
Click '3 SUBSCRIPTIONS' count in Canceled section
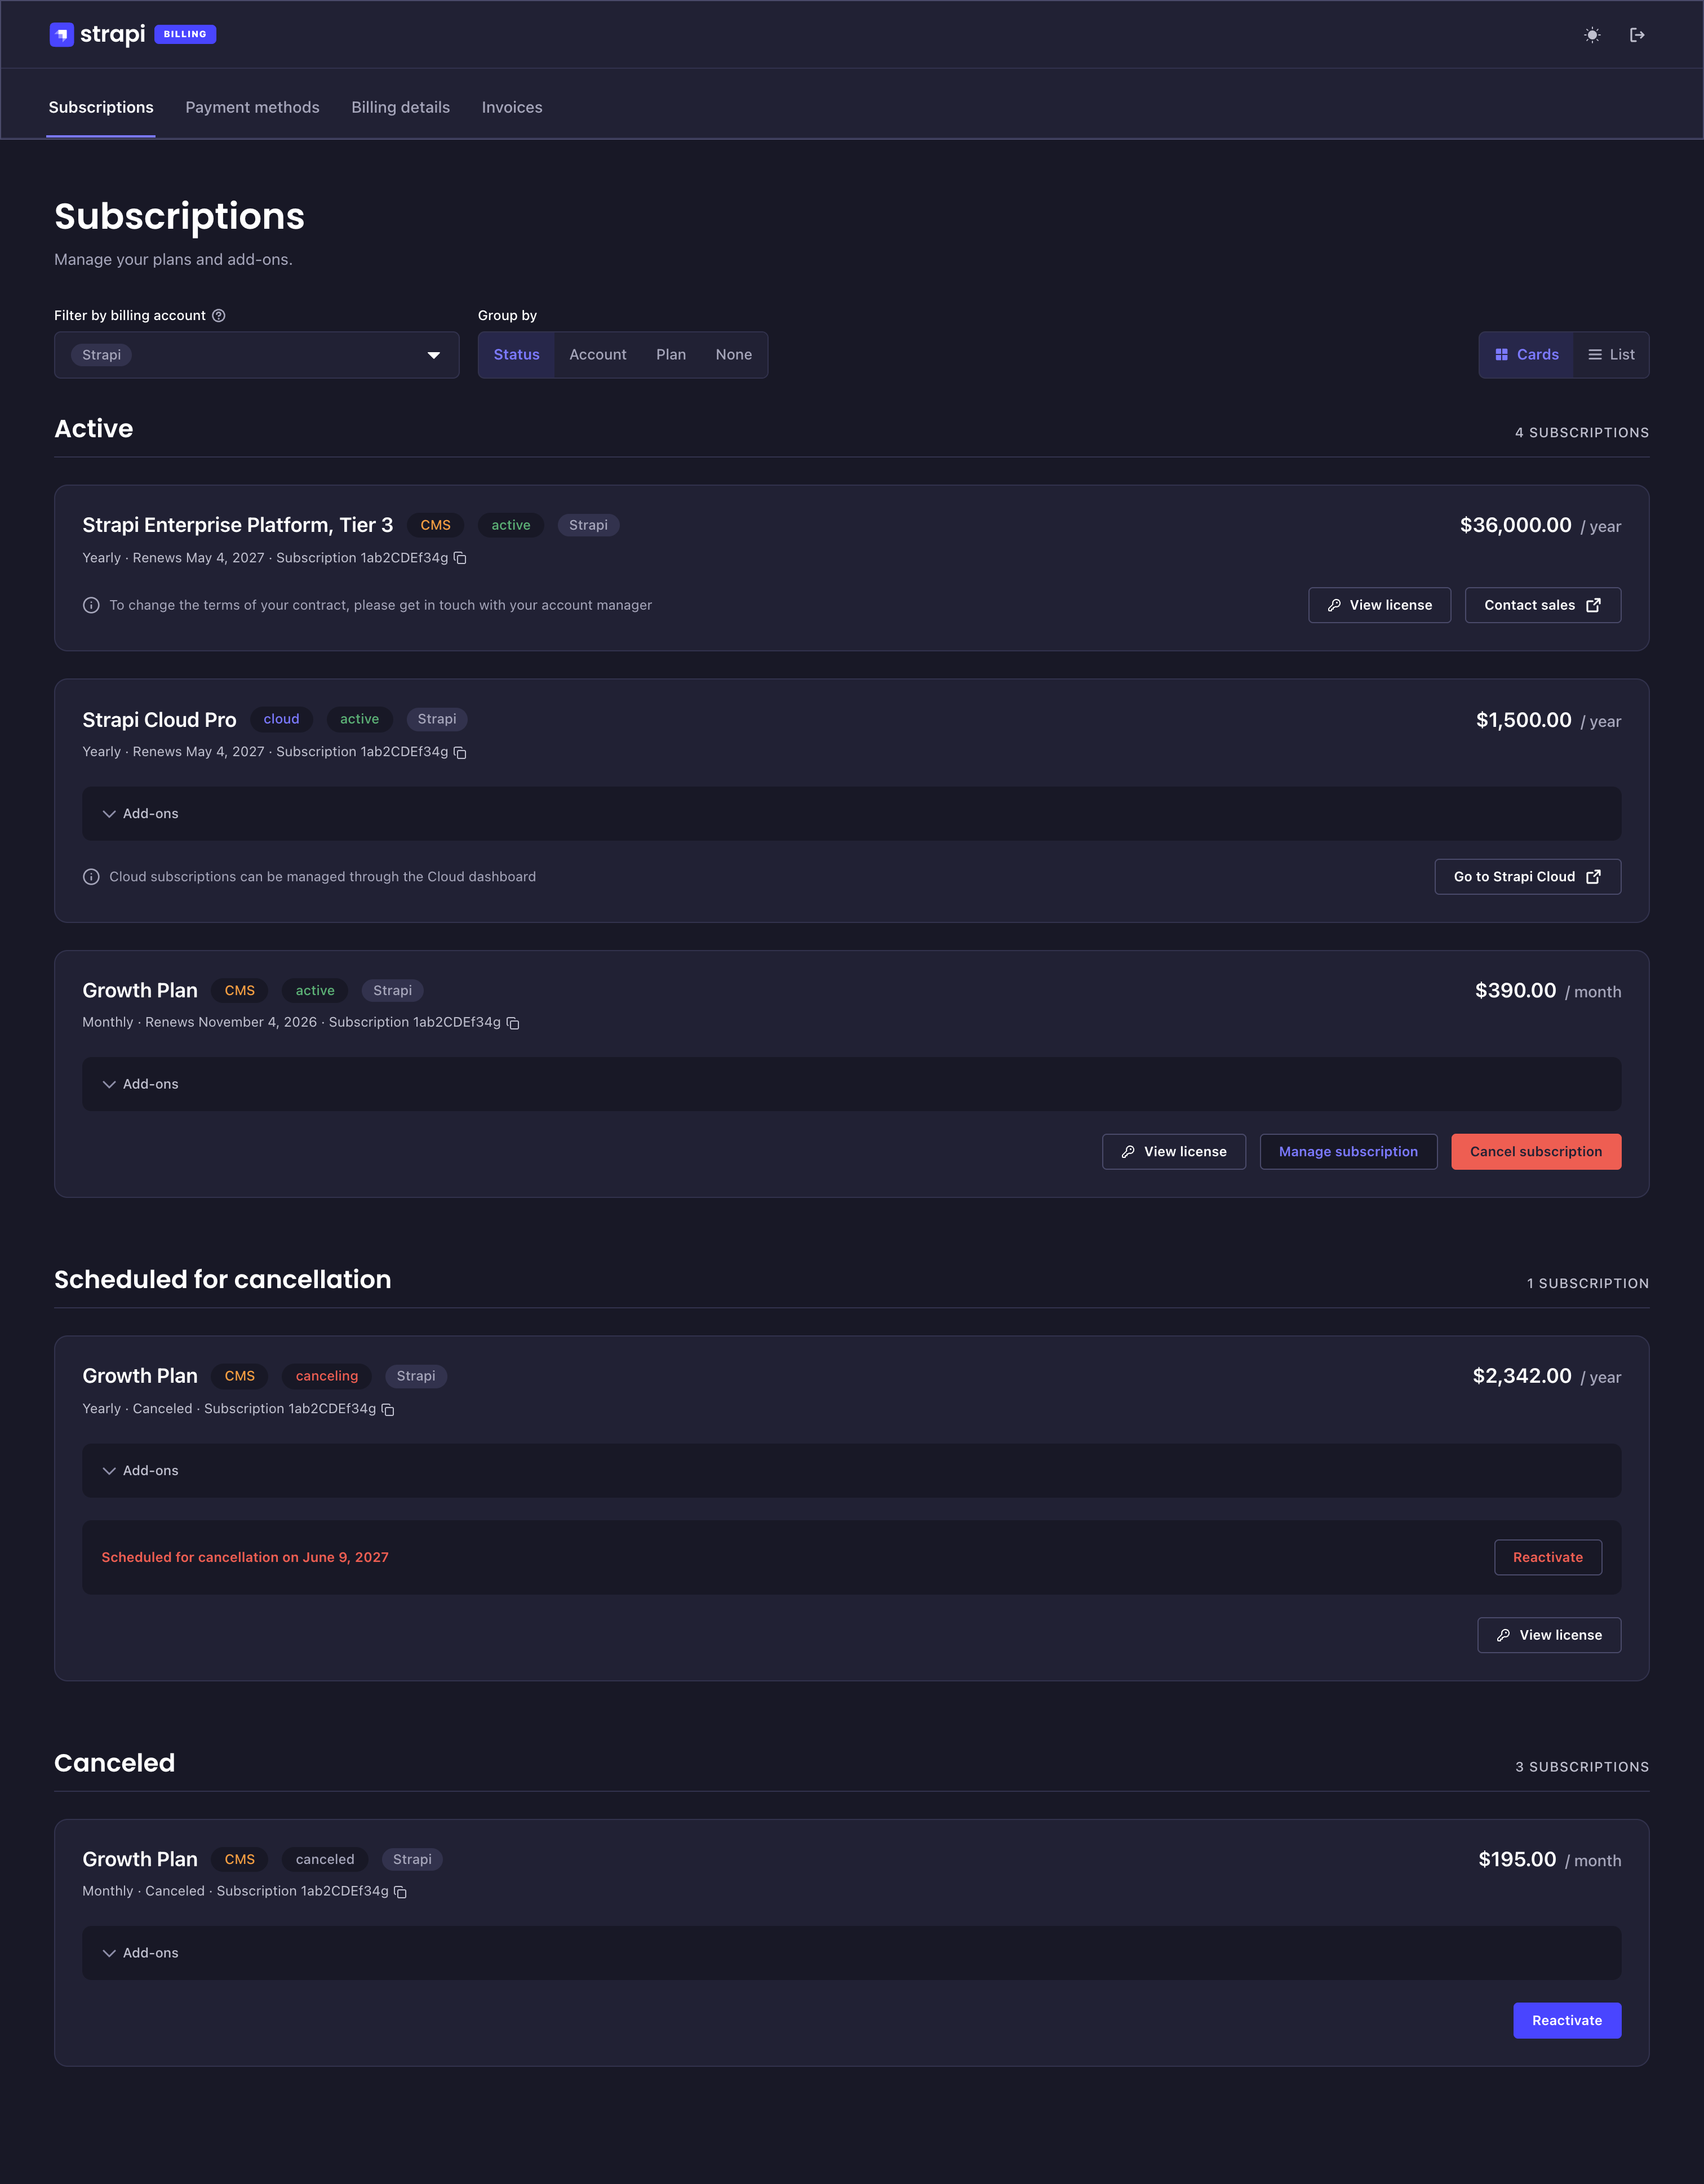[1582, 1767]
